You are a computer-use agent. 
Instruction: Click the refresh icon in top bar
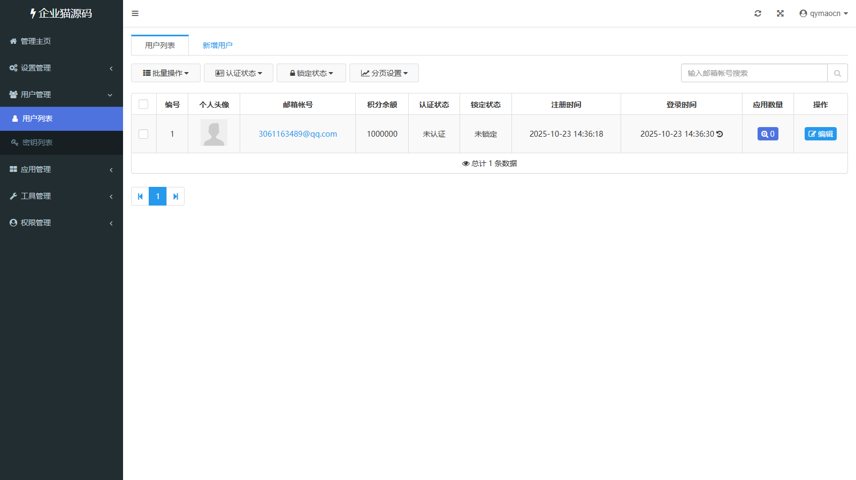click(x=758, y=13)
